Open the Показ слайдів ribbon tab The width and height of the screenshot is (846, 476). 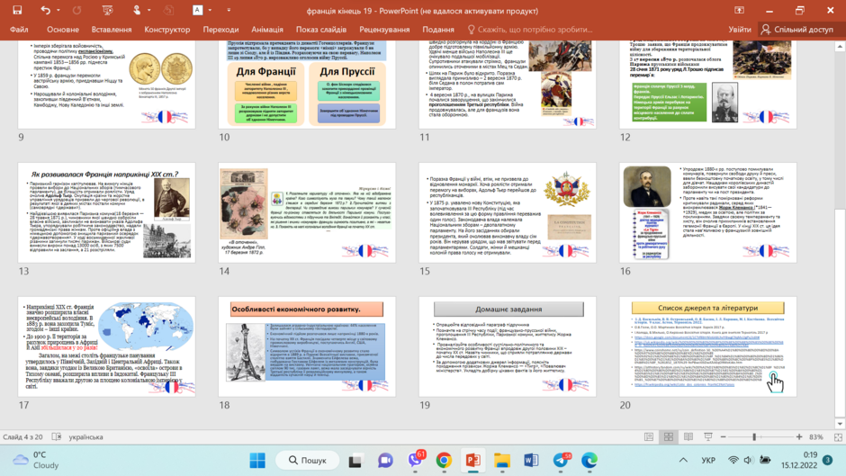pyautogui.click(x=321, y=30)
